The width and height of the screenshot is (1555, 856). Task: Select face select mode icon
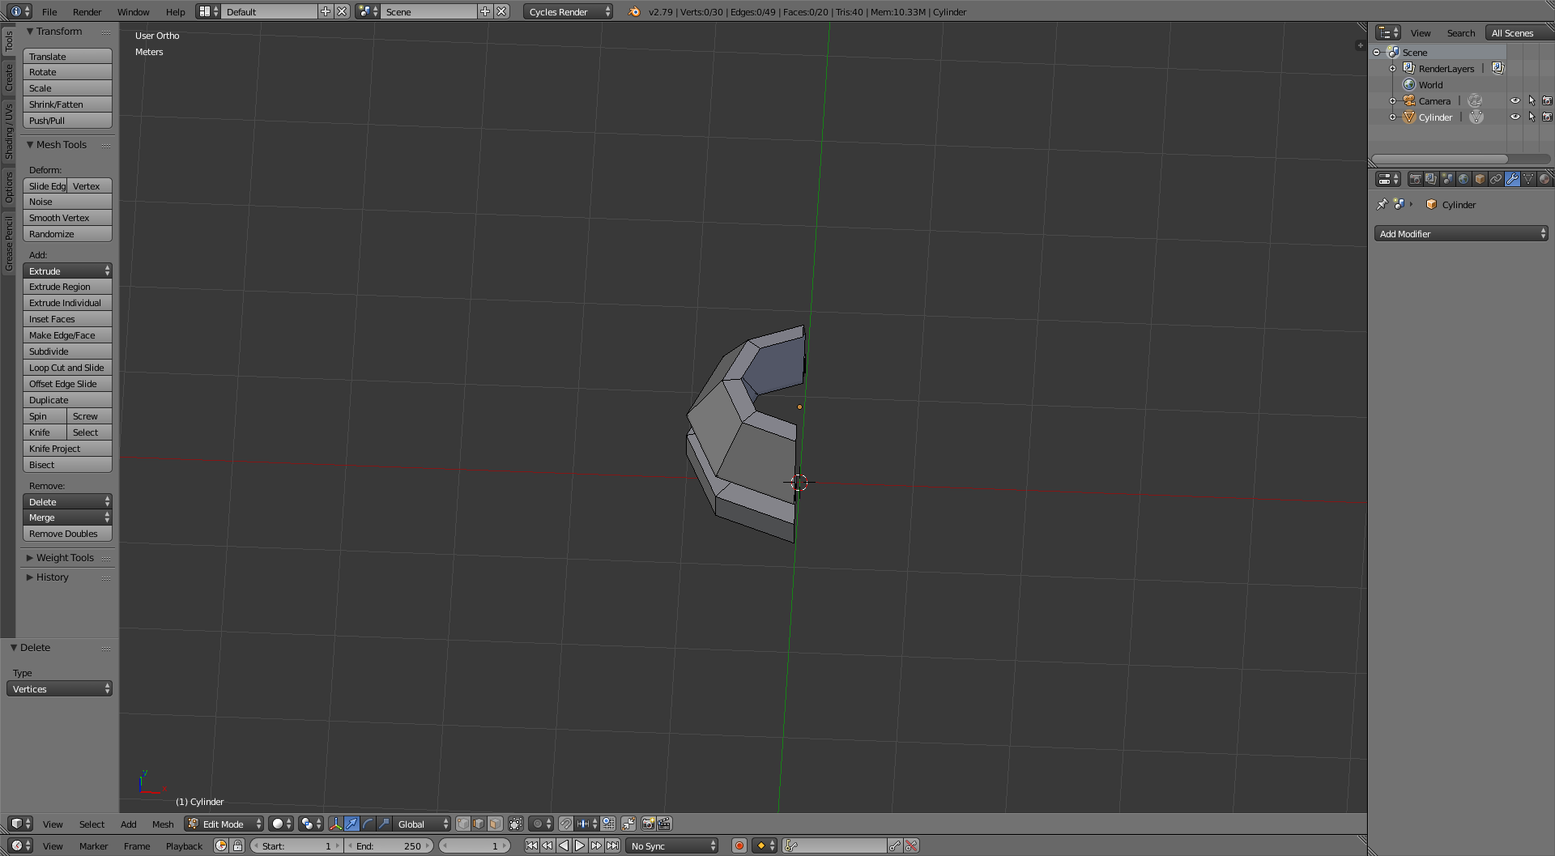495,824
